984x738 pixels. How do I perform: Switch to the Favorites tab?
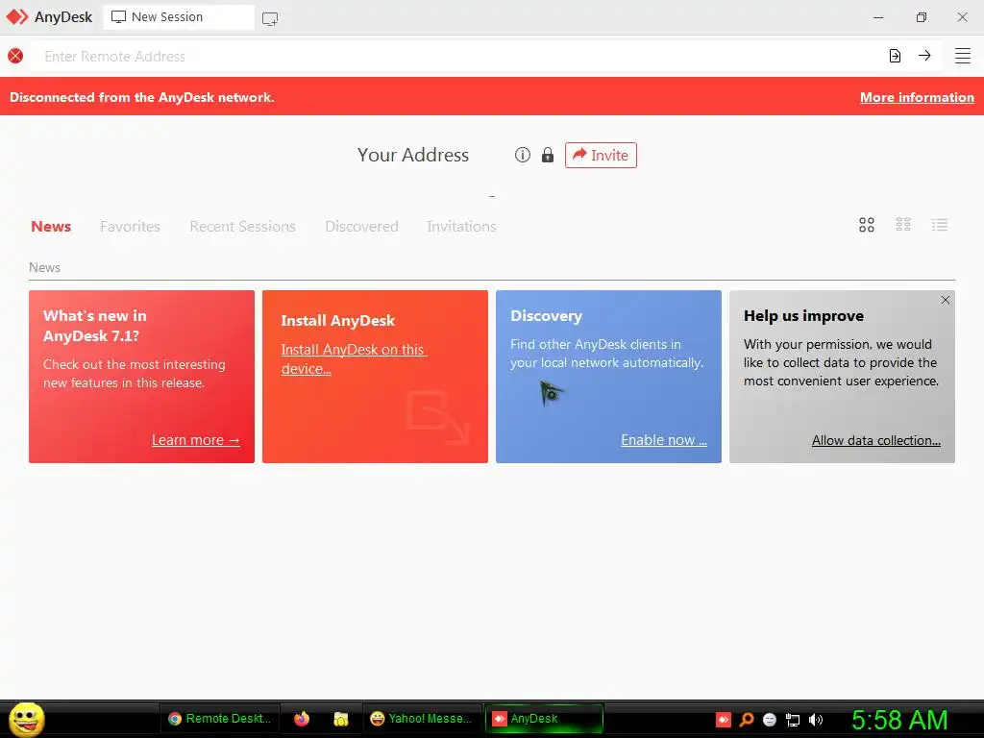tap(130, 227)
